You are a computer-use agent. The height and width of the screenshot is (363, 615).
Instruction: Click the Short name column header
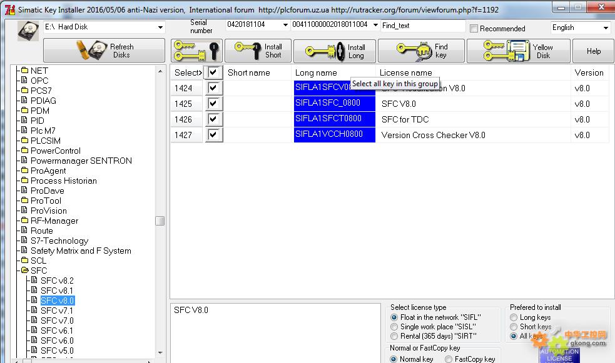pyautogui.click(x=258, y=72)
